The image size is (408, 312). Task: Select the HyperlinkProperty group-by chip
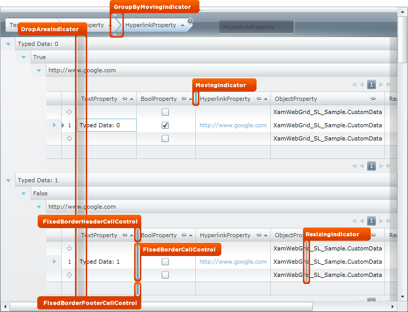tap(150, 25)
